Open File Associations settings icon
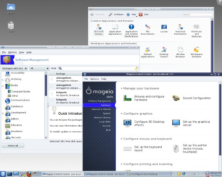The width and height of the screenshot is (222, 177). [x=148, y=29]
